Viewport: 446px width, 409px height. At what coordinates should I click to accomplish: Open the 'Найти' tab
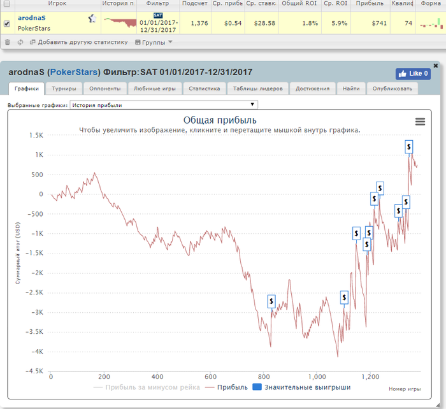[x=351, y=89]
